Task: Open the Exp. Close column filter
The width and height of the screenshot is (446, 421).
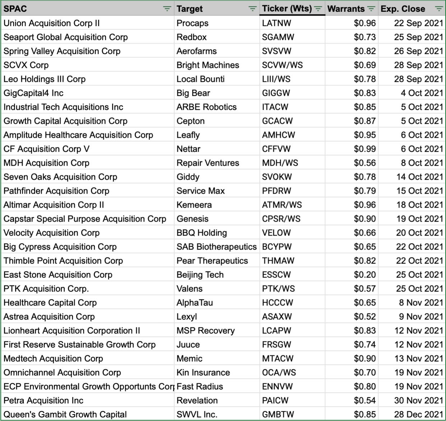Action: tap(438, 9)
